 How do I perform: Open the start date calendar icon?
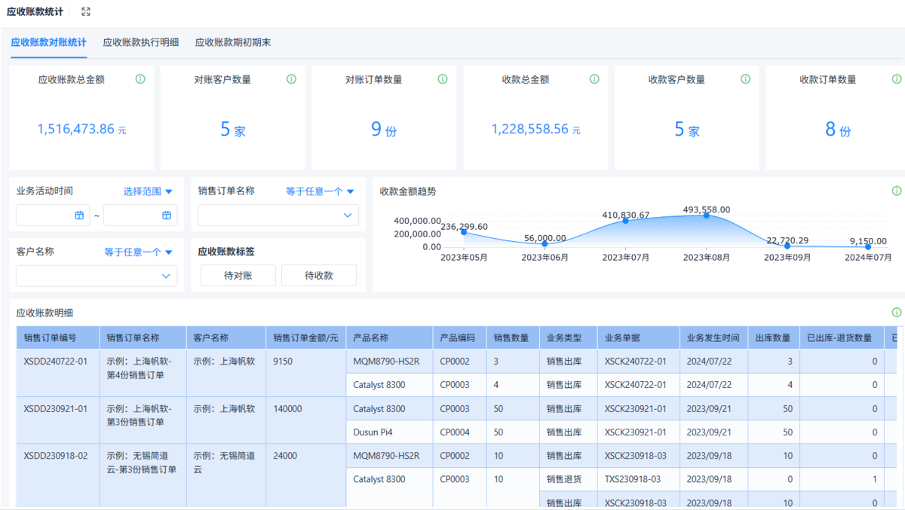tap(79, 215)
